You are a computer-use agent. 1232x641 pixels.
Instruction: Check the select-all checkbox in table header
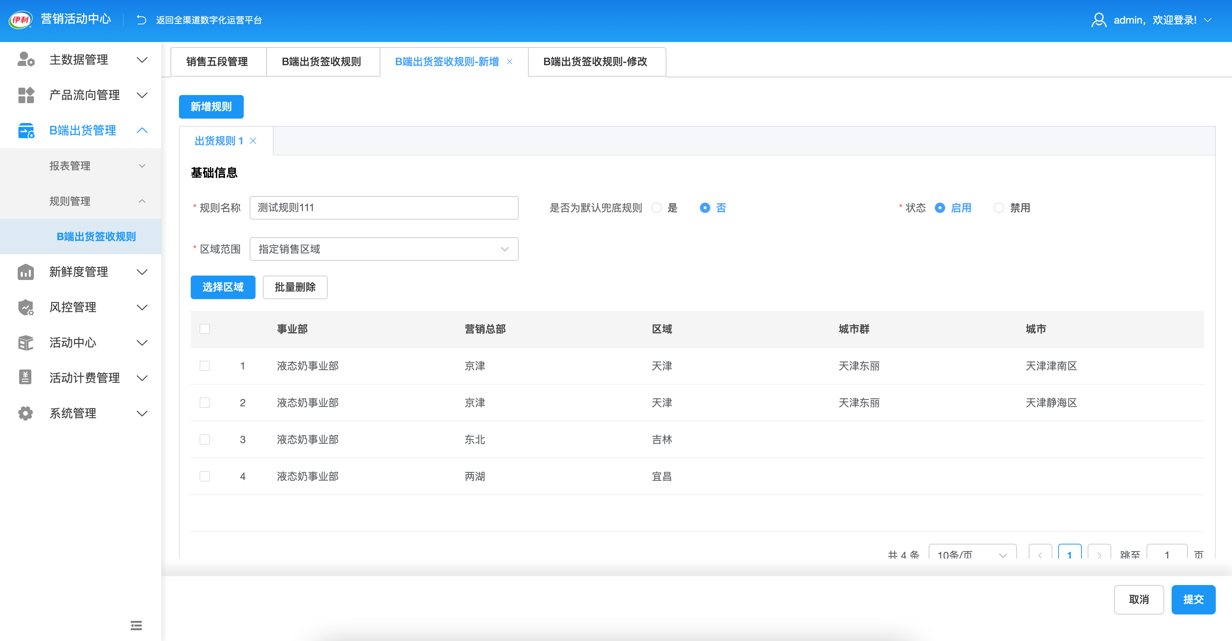(x=205, y=329)
